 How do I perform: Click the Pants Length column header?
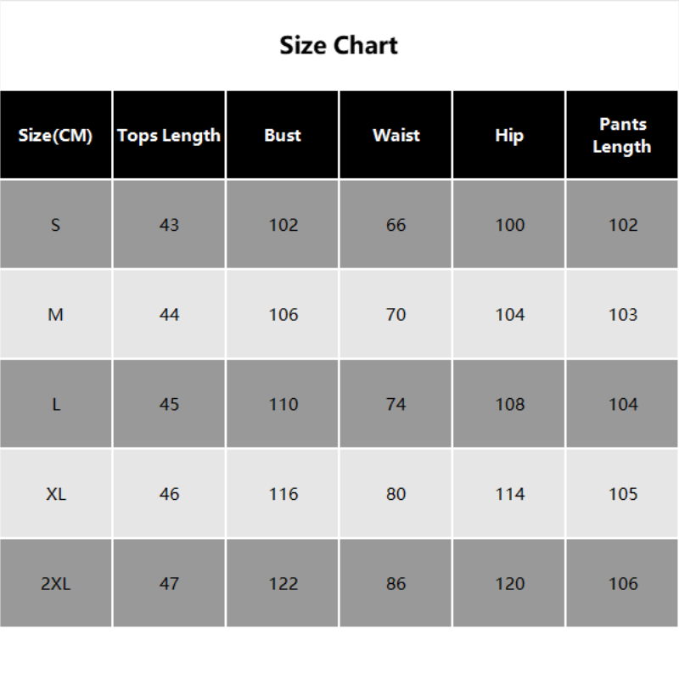tap(622, 135)
